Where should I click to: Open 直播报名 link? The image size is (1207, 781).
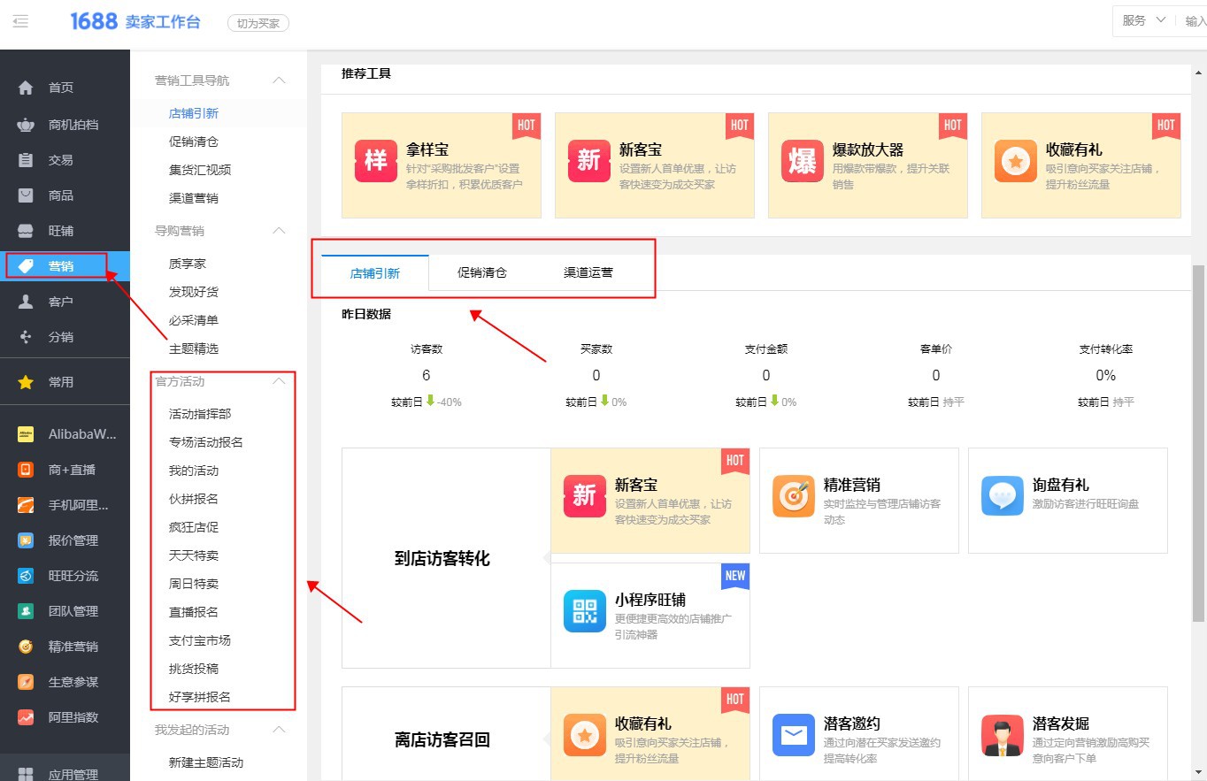point(194,612)
